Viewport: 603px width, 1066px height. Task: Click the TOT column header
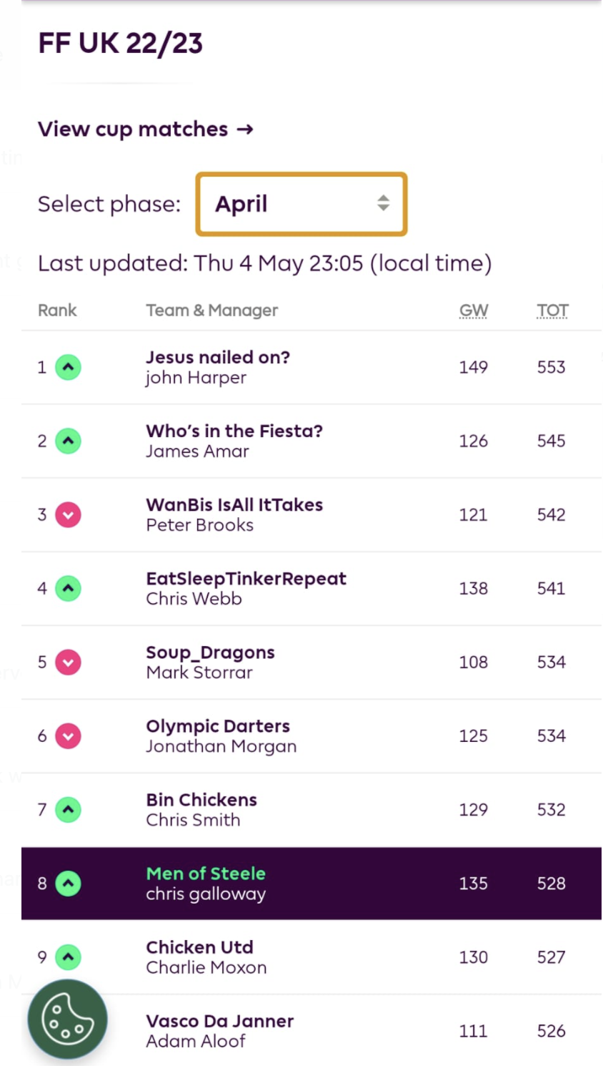pos(552,310)
